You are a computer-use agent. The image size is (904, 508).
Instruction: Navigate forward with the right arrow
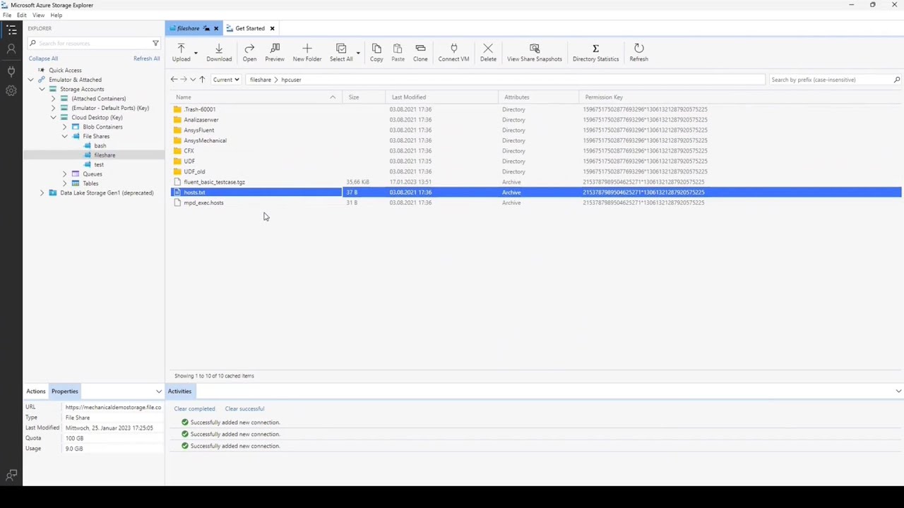(x=184, y=80)
